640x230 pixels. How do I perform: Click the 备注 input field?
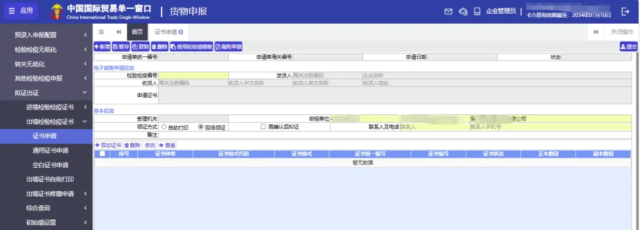coord(395,135)
